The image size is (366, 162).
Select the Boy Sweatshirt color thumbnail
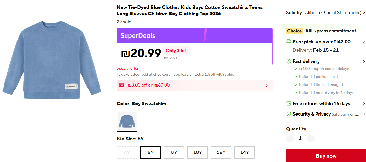coord(127,121)
